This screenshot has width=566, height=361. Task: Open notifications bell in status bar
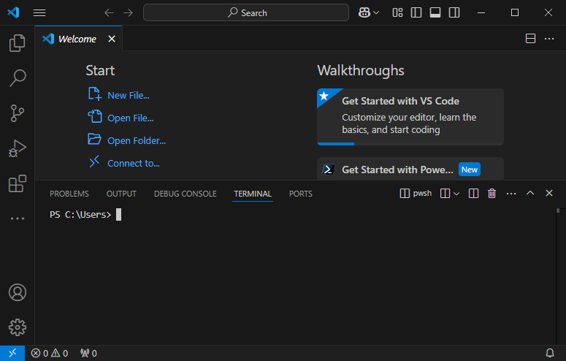coord(550,353)
